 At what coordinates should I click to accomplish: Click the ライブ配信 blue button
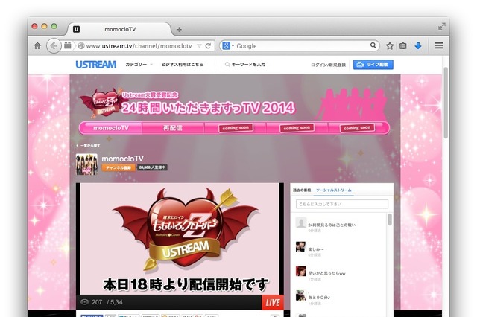(373, 65)
